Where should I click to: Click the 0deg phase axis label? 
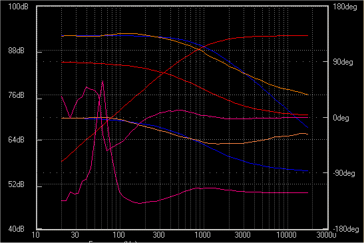pyautogui.click(x=341, y=118)
